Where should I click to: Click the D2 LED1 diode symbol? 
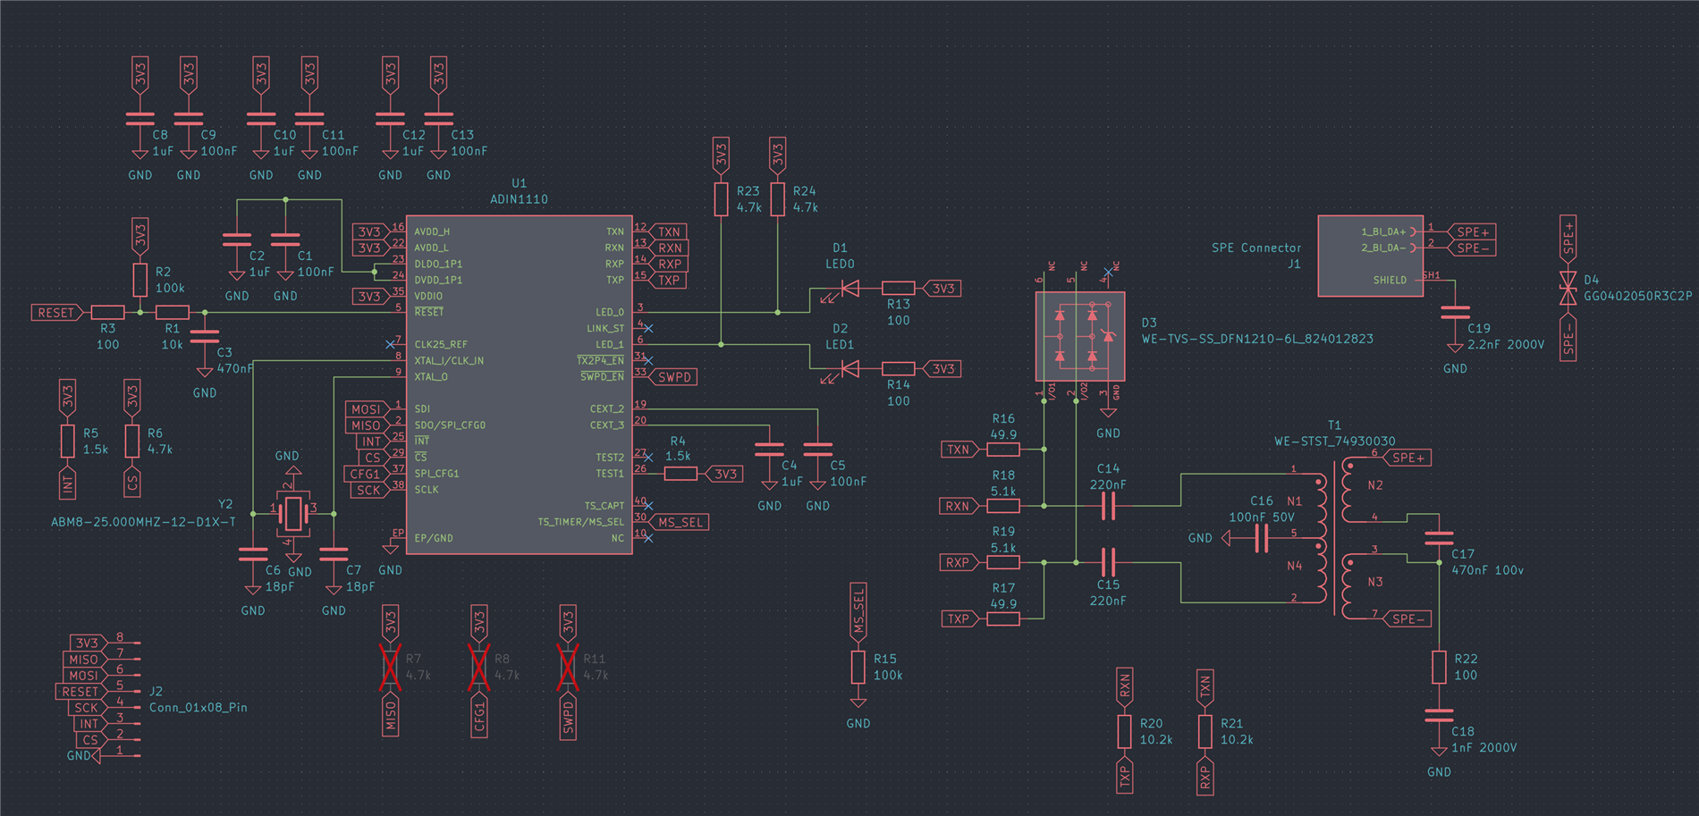[849, 368]
